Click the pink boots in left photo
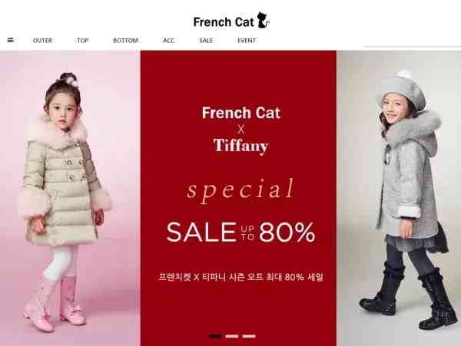Screen dimensions: 461x346 tap(55, 304)
